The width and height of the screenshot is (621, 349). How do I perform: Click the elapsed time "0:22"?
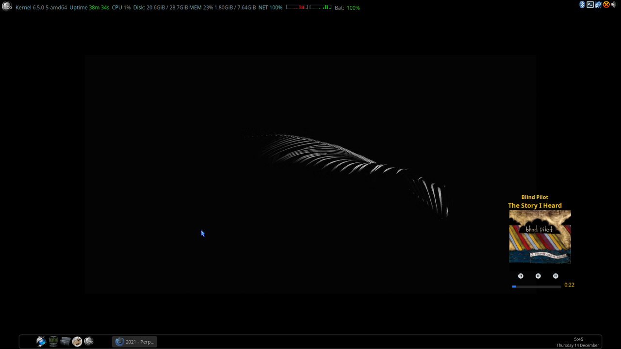coord(569,285)
